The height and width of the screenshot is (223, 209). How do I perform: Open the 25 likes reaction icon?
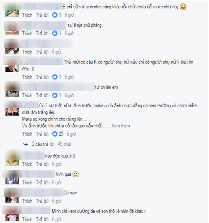(x=55, y=134)
